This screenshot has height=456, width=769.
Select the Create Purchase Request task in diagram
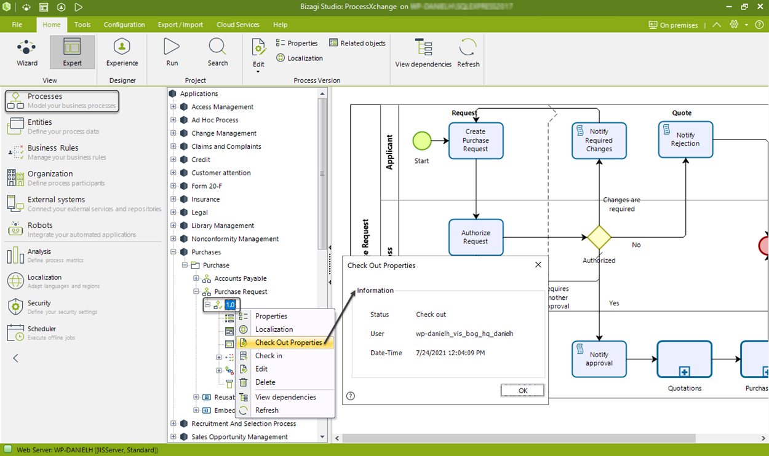tap(476, 141)
